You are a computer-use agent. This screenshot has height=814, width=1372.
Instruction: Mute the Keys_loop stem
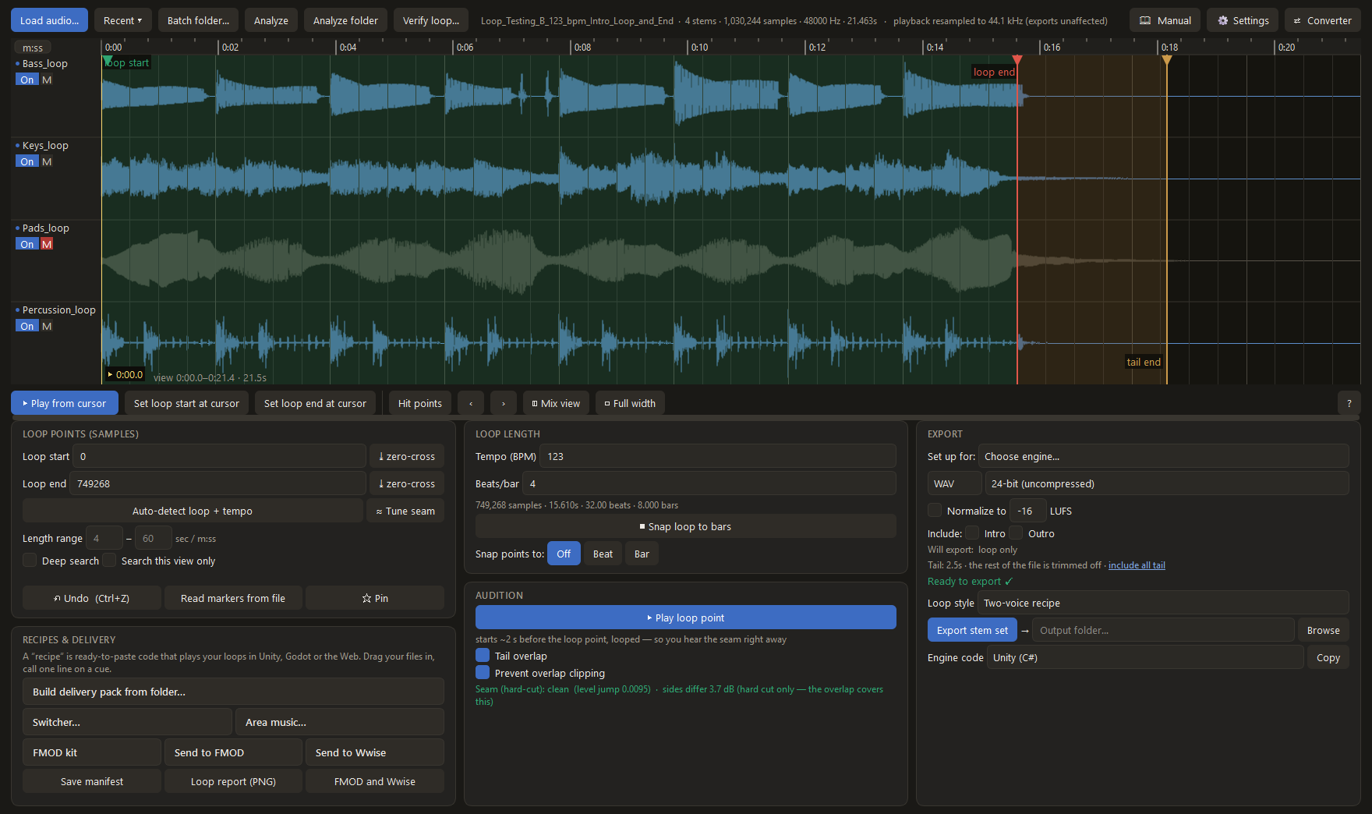point(47,161)
